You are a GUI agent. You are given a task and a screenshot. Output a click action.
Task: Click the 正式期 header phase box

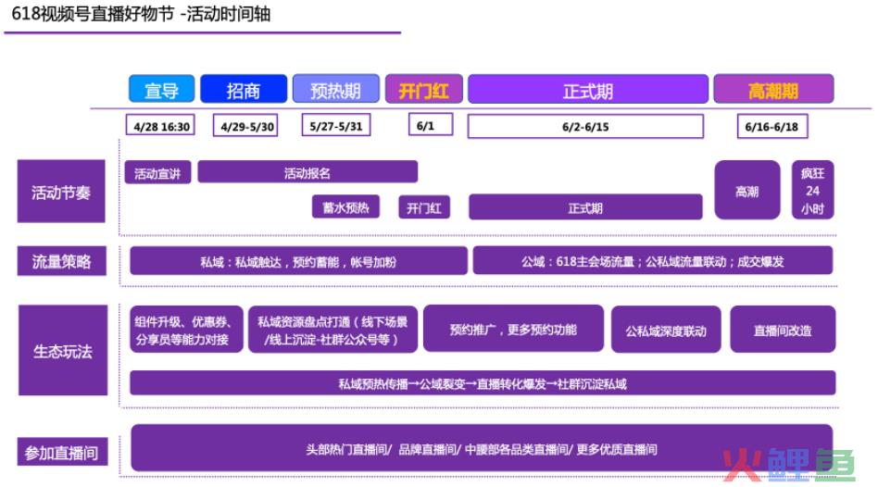click(x=588, y=89)
